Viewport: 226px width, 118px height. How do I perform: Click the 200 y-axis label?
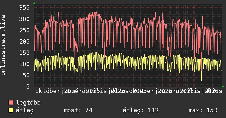pos(24,41)
